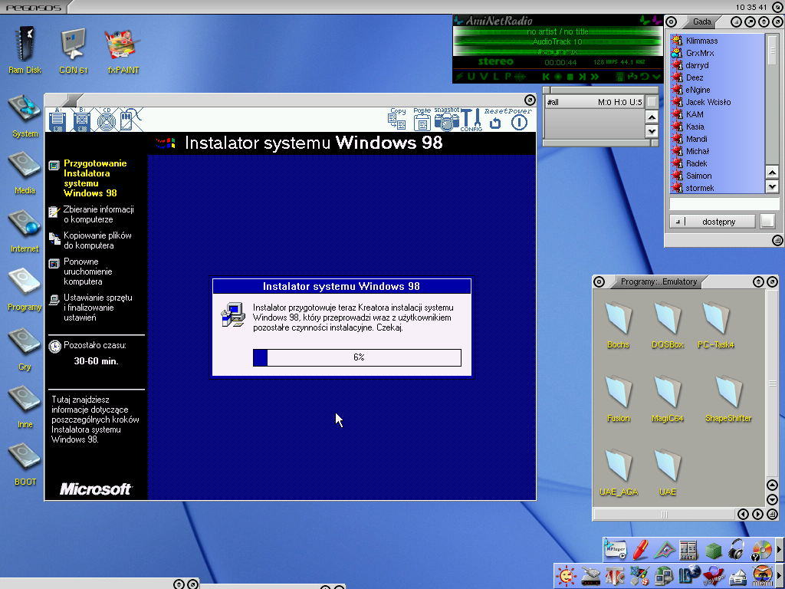This screenshot has height=589, width=785.
Task: Open the BOOT drive icon
Action: pos(25,463)
